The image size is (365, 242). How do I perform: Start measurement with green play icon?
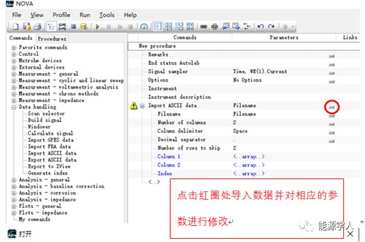98,27
